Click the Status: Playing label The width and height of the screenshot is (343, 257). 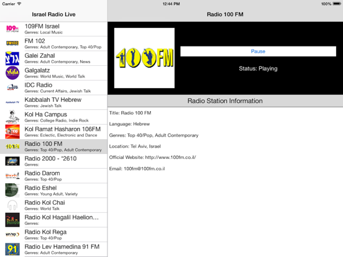pos(258,69)
